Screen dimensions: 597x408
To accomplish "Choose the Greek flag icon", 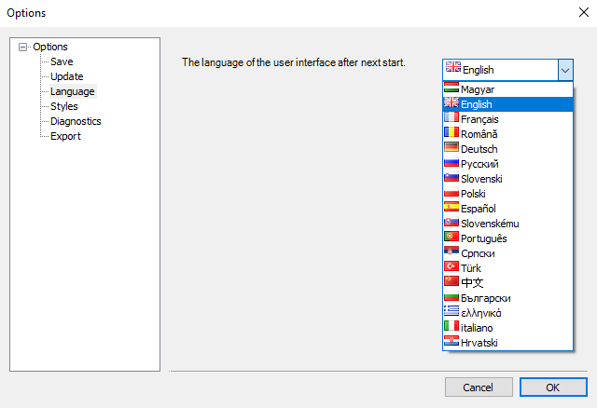I will 451,311.
